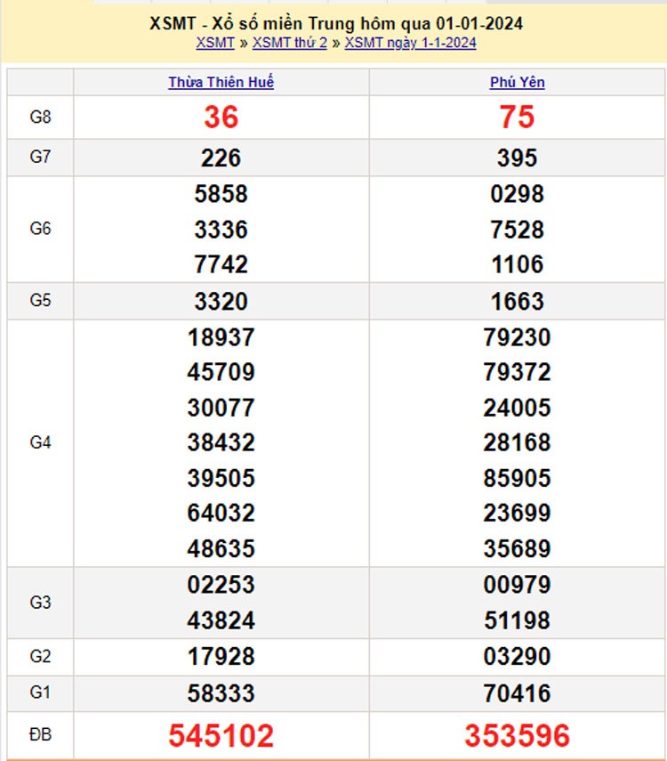Click special prize number 545102

[x=221, y=736]
